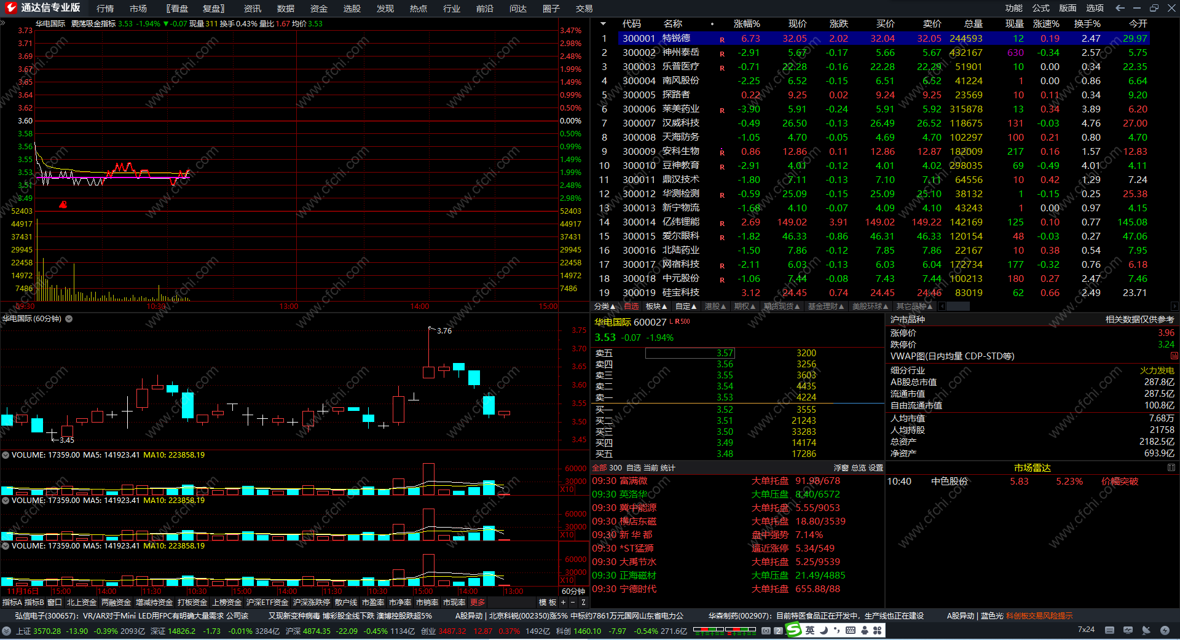Click the red marker icon on intraday chart

click(x=63, y=205)
